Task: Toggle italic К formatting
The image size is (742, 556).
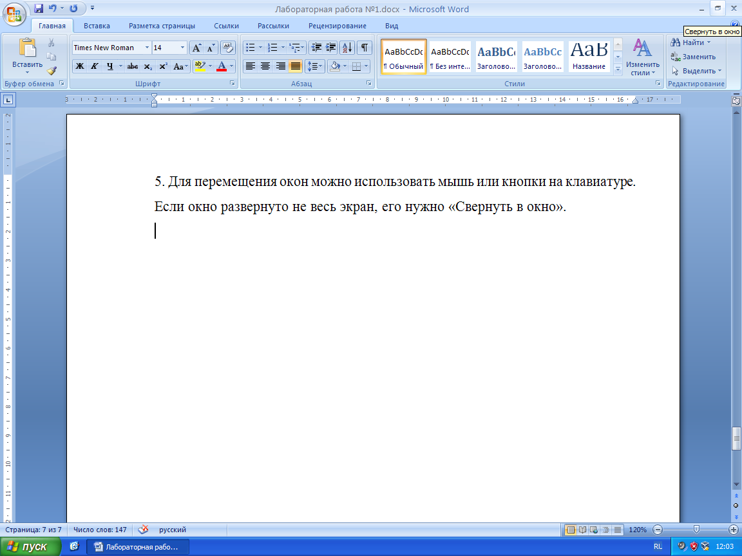Action: click(94, 67)
